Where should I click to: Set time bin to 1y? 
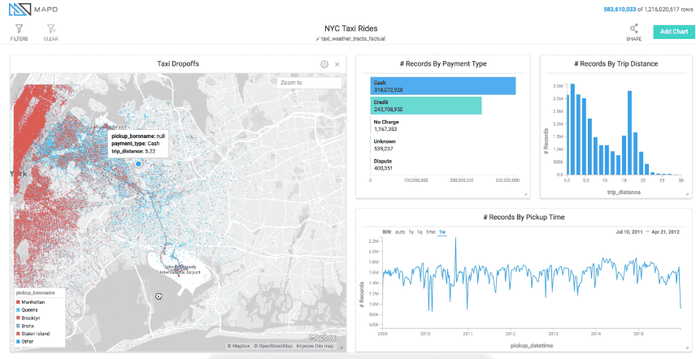411,232
